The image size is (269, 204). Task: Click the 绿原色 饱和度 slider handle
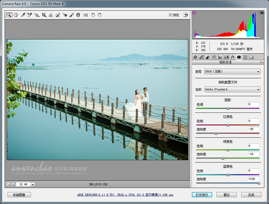(x=223, y=158)
